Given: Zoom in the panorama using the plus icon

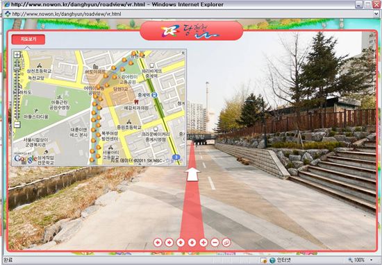Looking at the screenshot, I should [204, 242].
